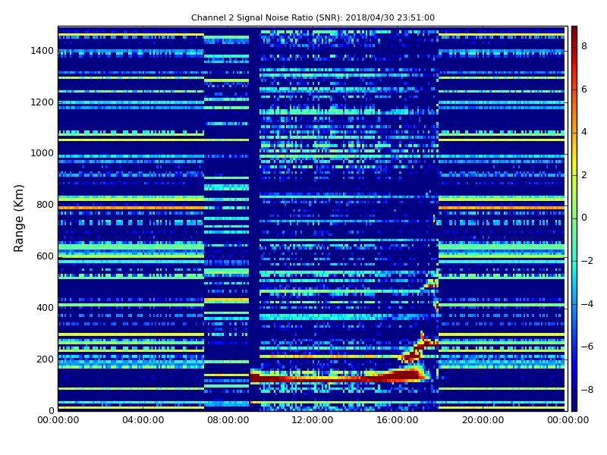Click the x-axis tick label 08:00:00
This screenshot has width=607, height=455.
(x=228, y=420)
